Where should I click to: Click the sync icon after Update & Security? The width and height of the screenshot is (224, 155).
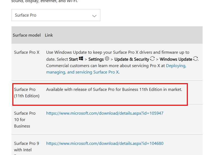tap(152, 59)
